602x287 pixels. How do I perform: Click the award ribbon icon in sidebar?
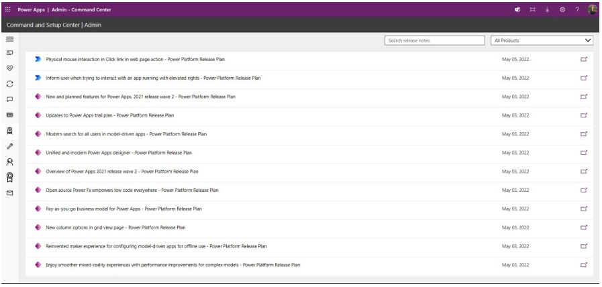pos(9,177)
